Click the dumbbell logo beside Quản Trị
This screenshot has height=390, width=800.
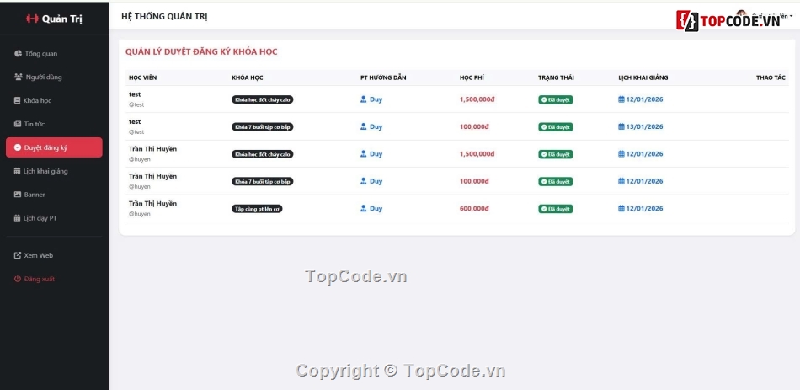tap(33, 19)
